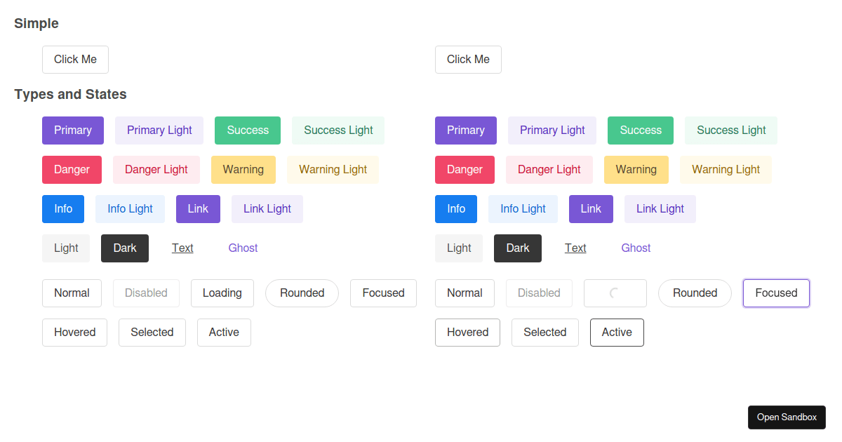Click the underlined Text button
This screenshot has width=842, height=442.
(182, 248)
